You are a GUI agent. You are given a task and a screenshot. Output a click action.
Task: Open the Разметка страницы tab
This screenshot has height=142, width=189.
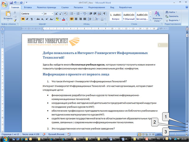[46, 7]
